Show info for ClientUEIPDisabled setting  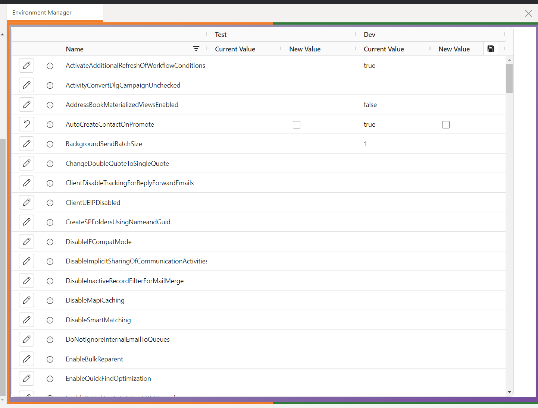pos(50,203)
